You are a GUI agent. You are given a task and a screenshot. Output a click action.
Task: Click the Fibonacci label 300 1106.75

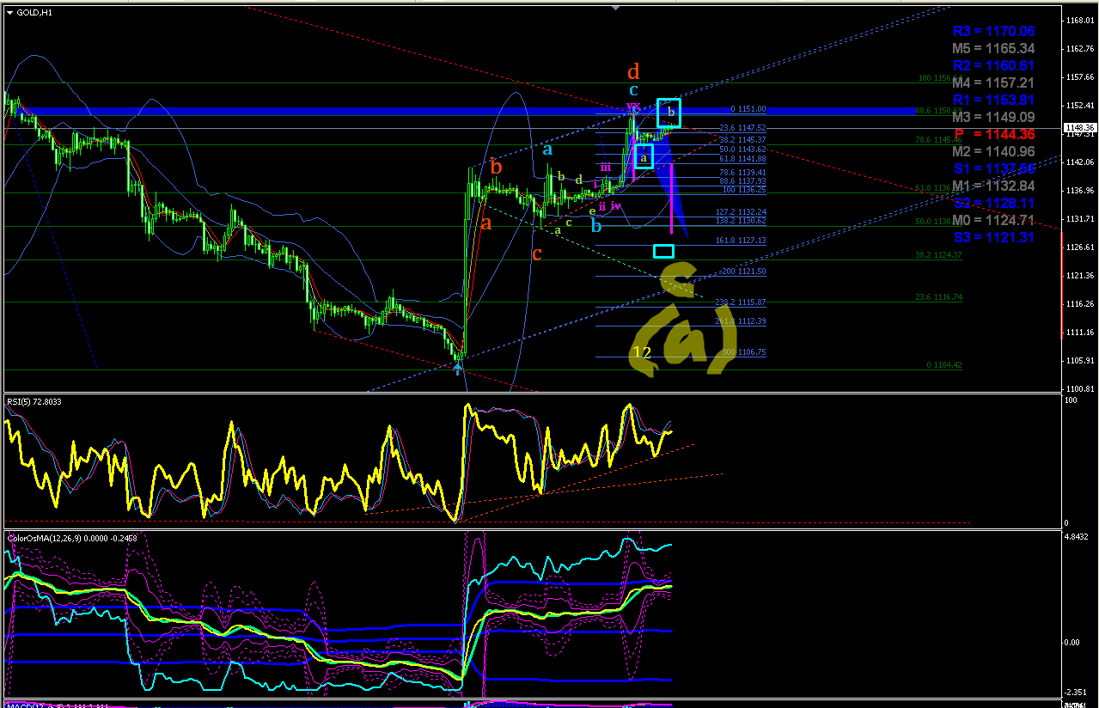[743, 352]
